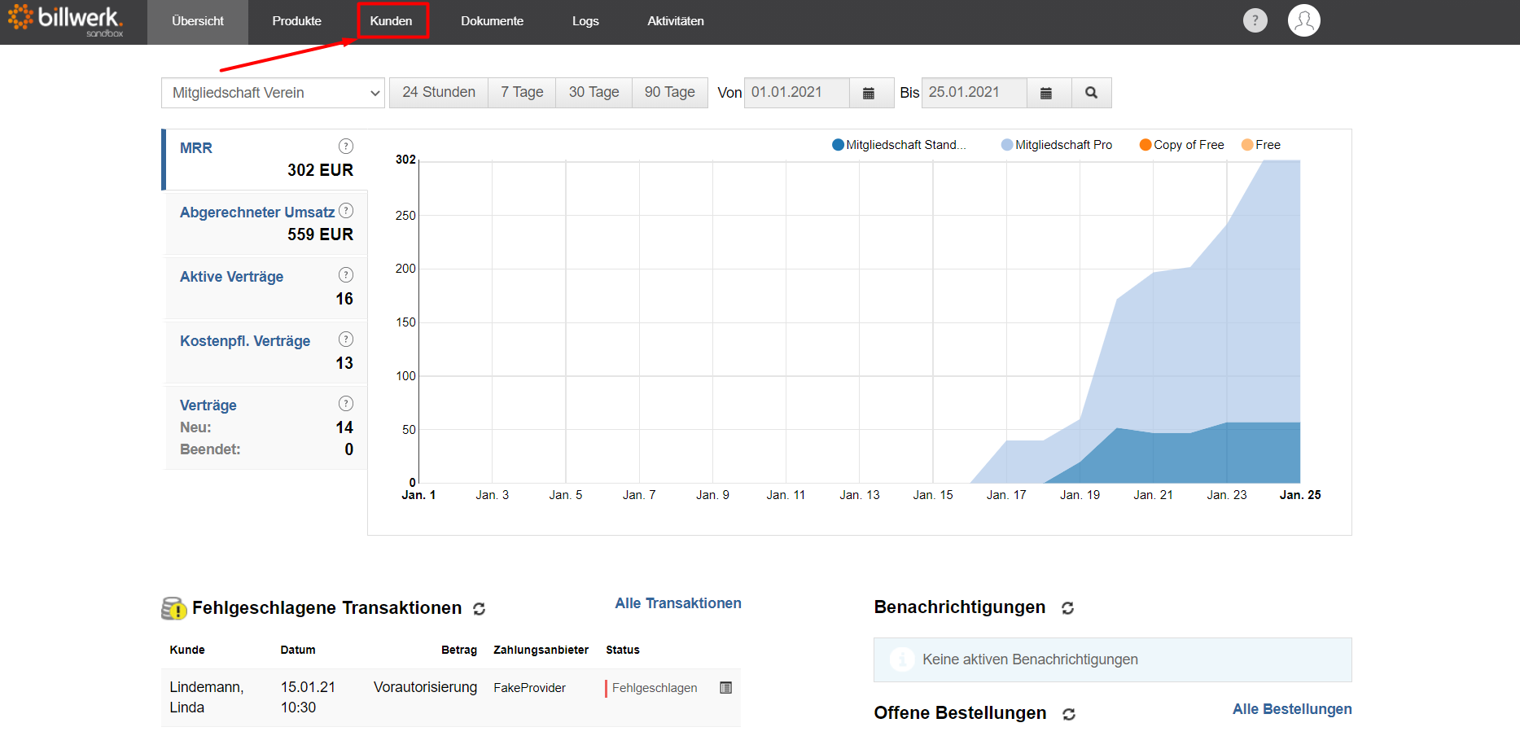This screenshot has height=736, width=1520.
Task: Click the Datum column header
Action: (x=298, y=650)
